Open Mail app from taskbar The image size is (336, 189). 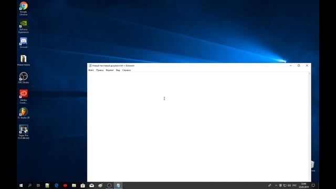(x=91, y=185)
